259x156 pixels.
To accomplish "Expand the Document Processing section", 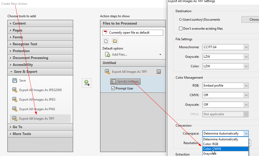I will click(x=40, y=58).
